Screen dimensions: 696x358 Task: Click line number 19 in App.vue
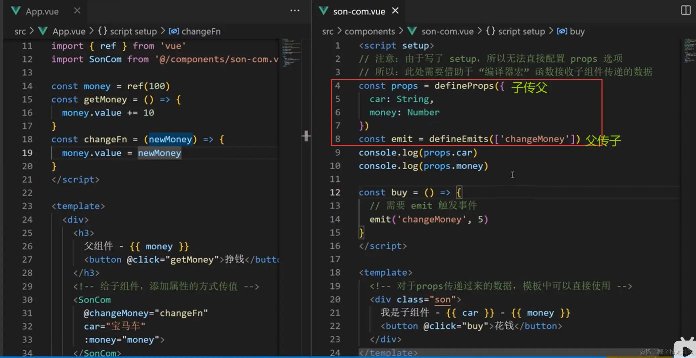(27, 153)
